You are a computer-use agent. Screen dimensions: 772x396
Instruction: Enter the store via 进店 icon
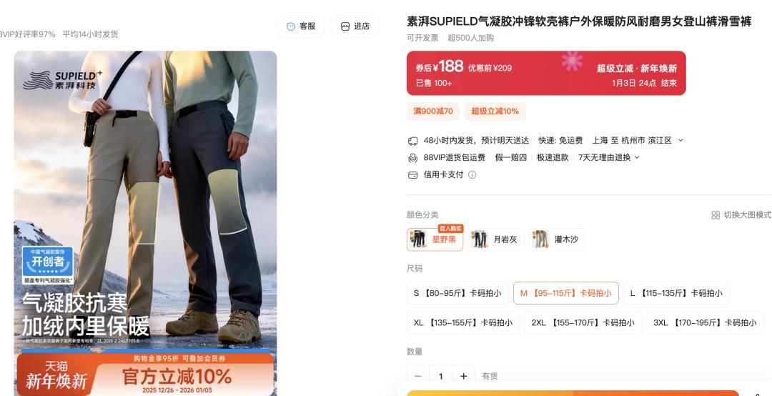(x=355, y=26)
